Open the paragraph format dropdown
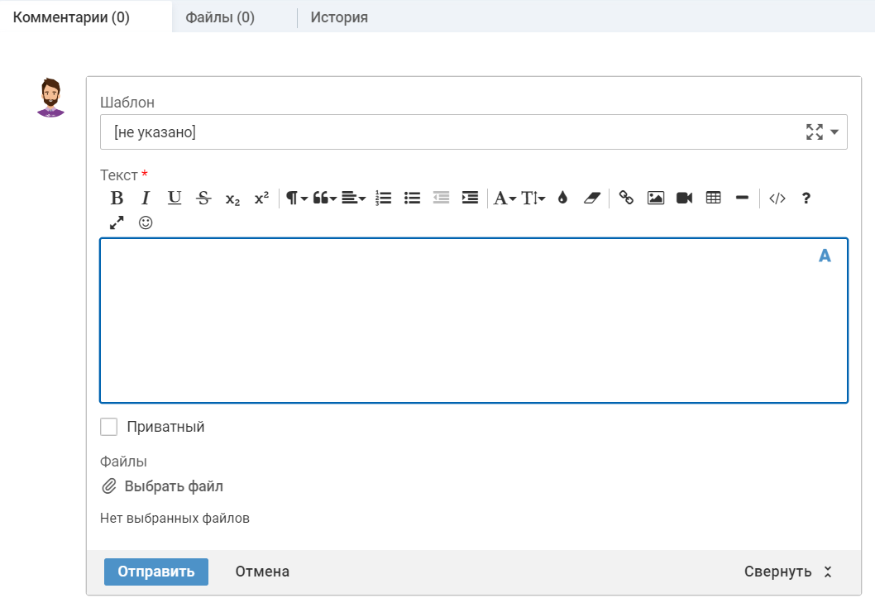The width and height of the screenshot is (875, 598). pyautogui.click(x=296, y=199)
